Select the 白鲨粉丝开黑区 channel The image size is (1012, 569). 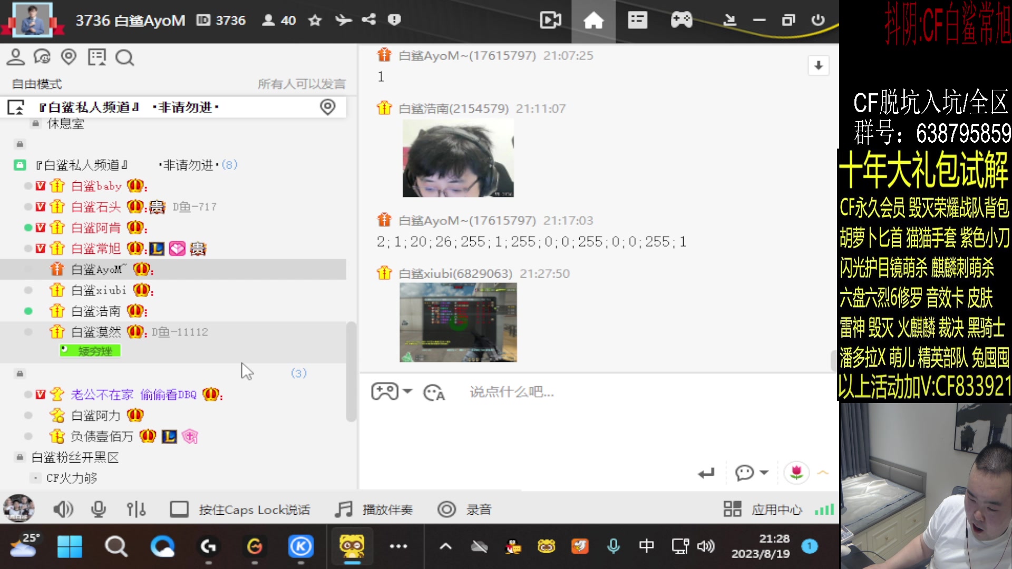point(75,457)
